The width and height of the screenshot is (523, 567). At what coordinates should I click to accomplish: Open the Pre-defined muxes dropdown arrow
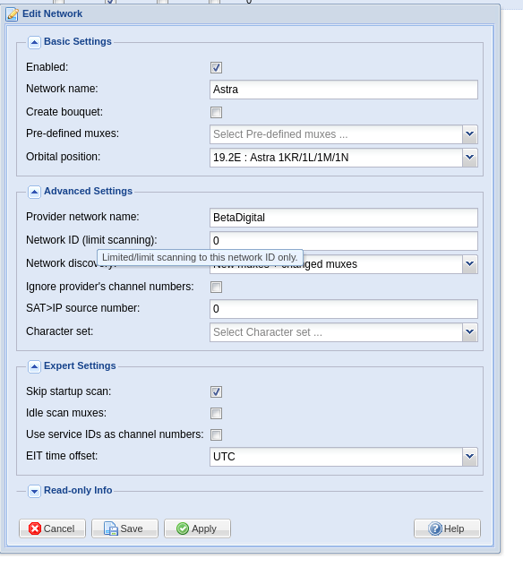point(470,134)
